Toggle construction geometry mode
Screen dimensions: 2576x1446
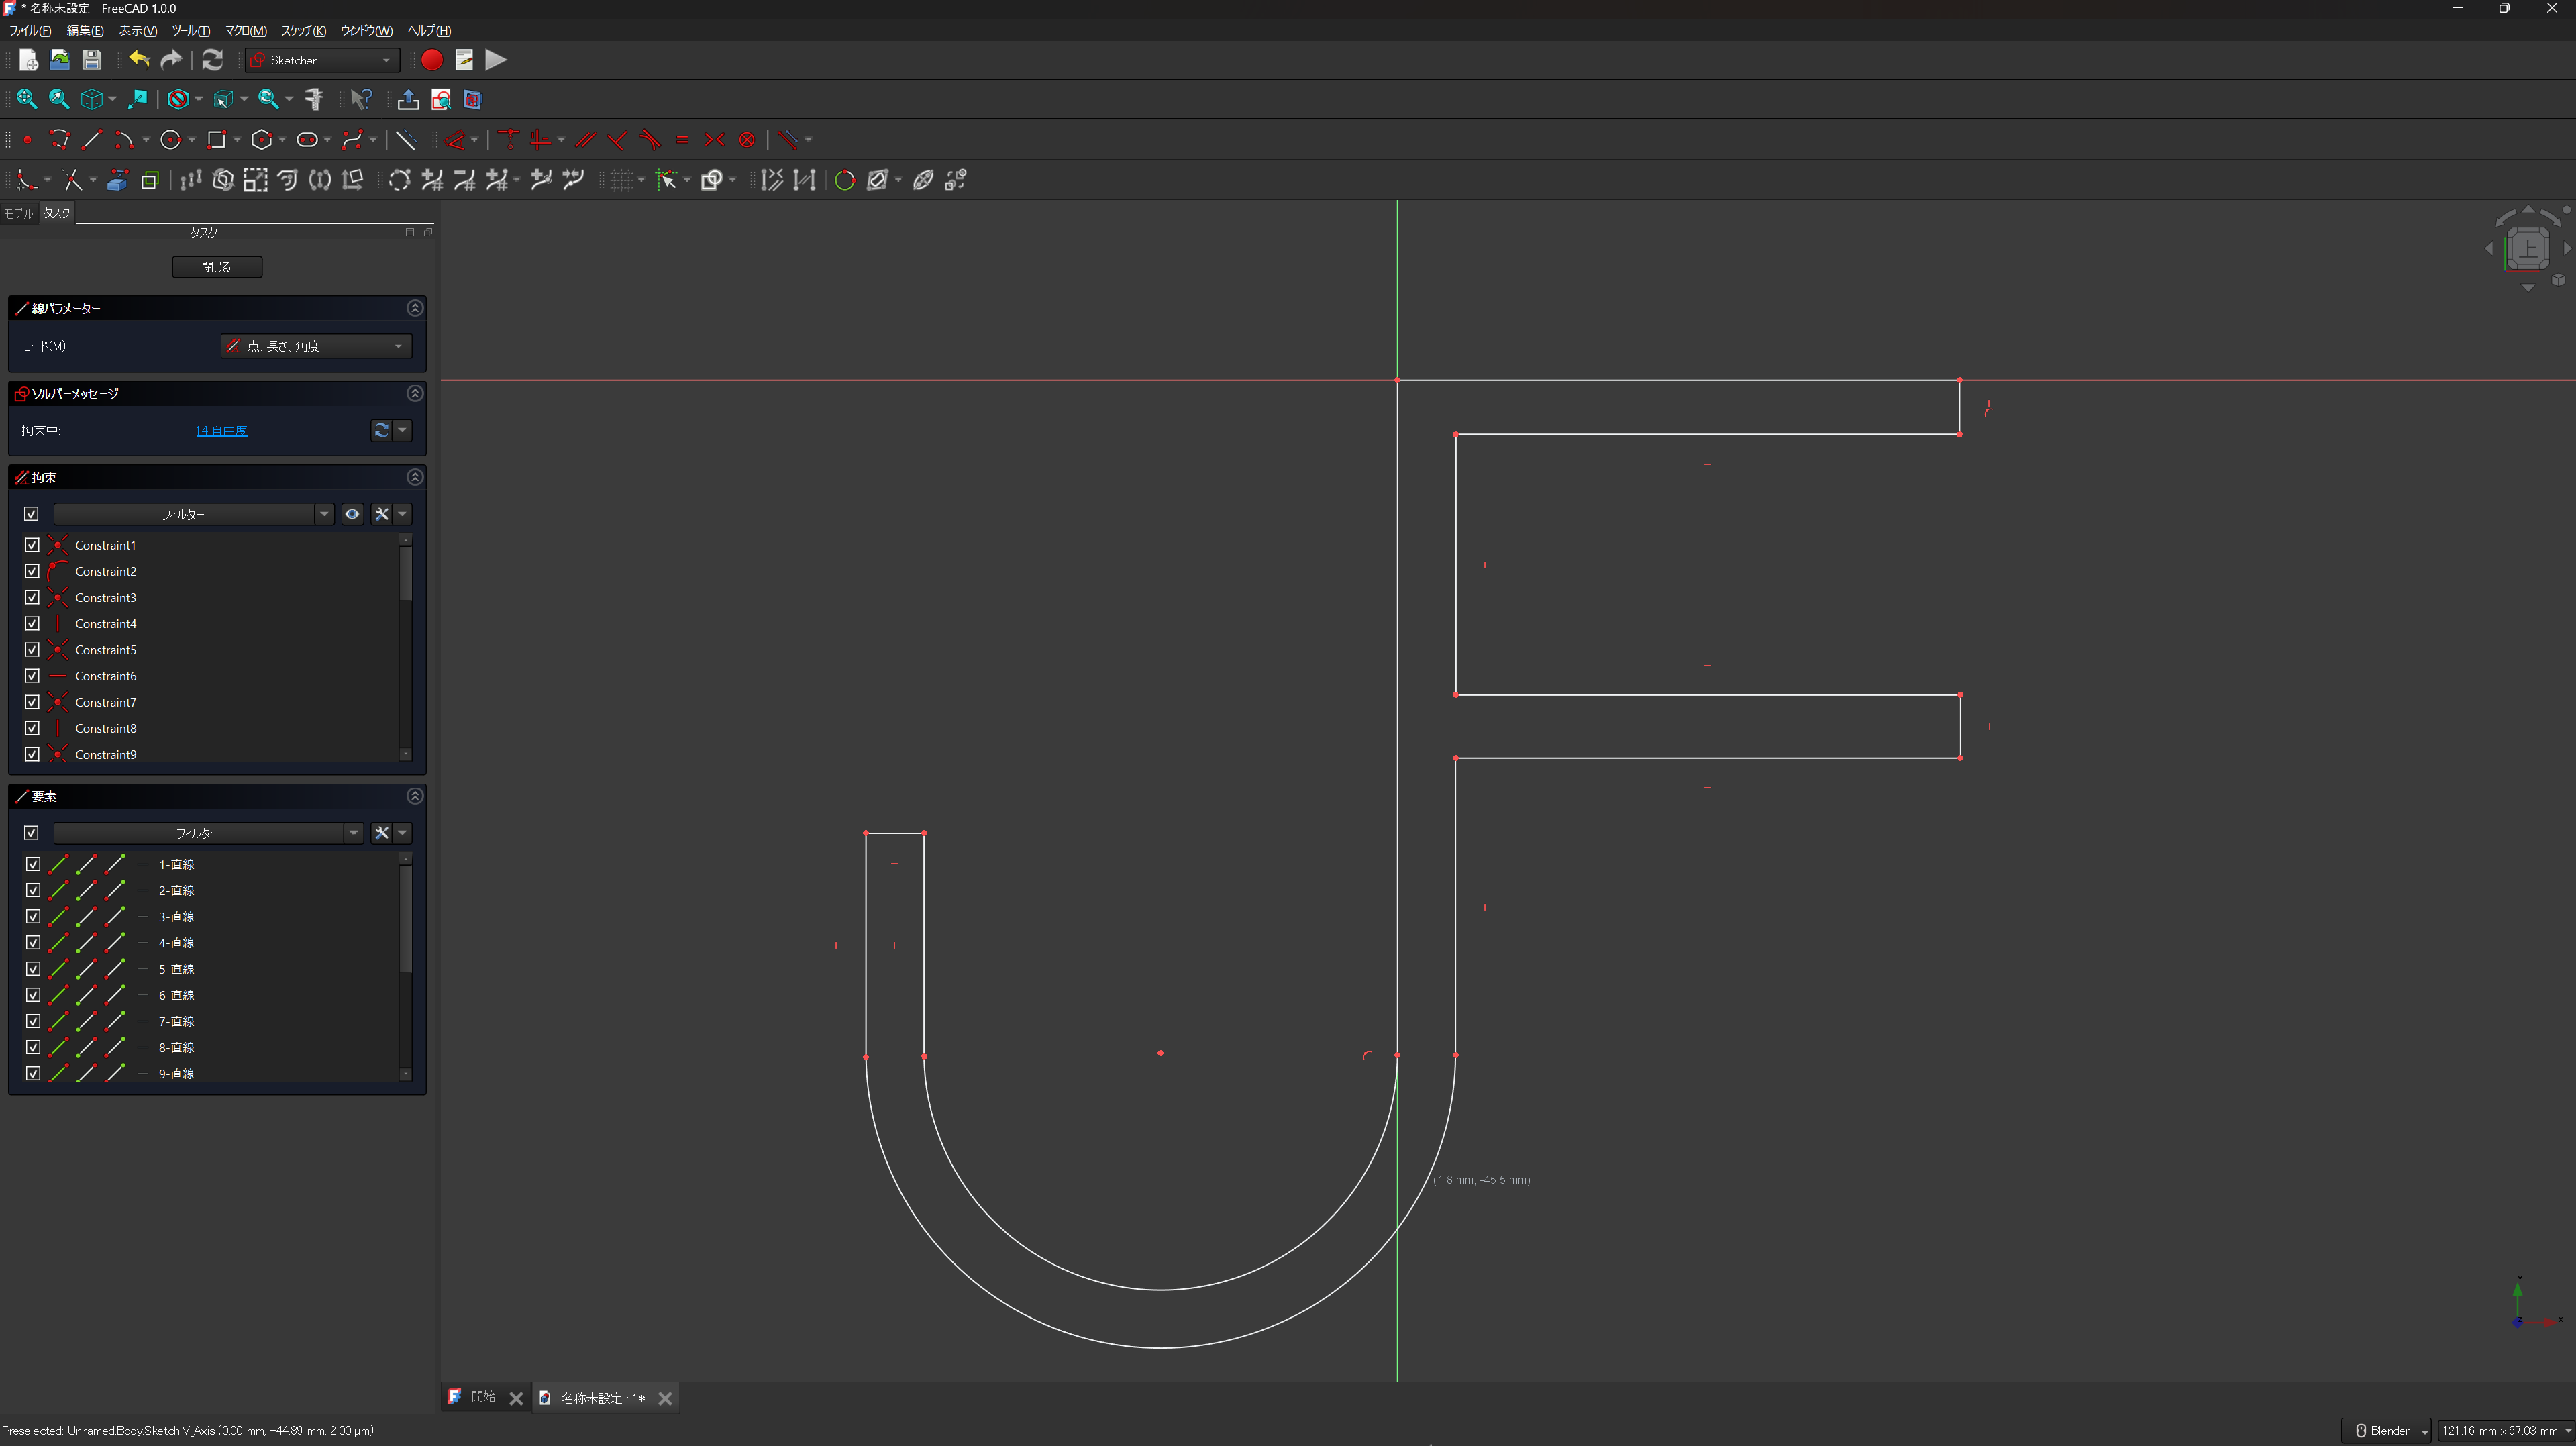click(x=405, y=140)
